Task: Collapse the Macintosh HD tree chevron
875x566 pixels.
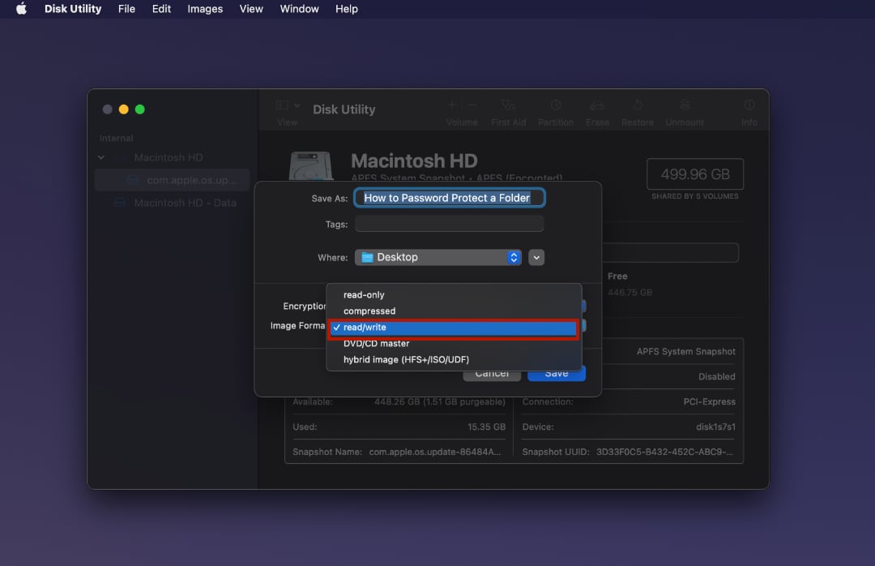Action: click(x=101, y=157)
